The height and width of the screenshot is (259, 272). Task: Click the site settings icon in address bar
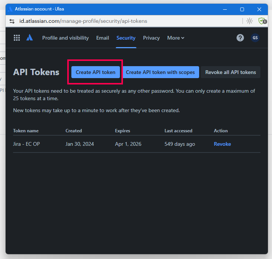12,21
